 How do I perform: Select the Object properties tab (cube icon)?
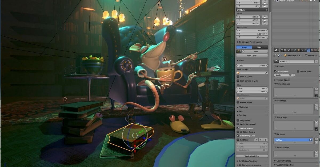point(298,50)
